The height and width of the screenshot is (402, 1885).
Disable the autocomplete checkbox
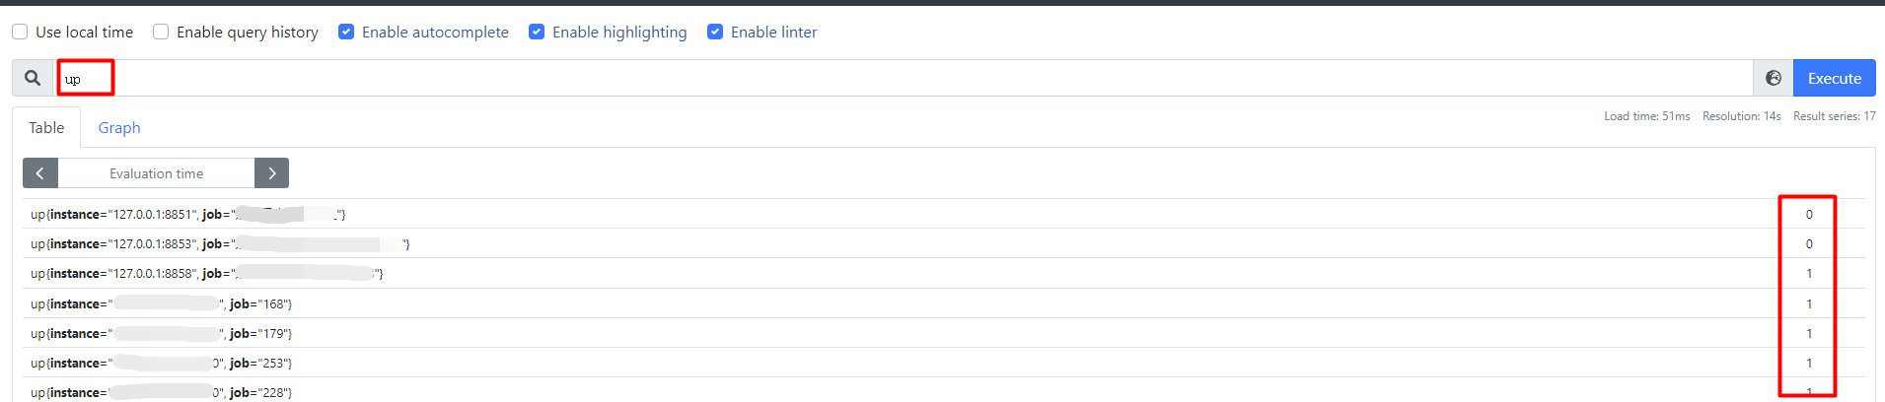346,32
